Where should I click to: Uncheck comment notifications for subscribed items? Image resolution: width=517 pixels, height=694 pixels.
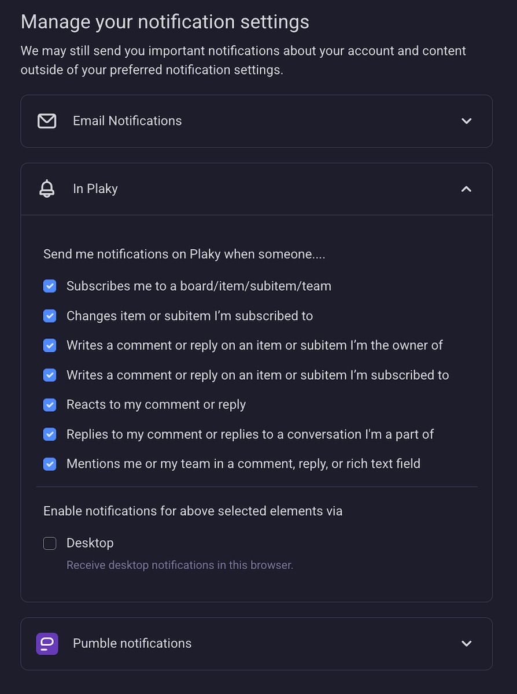pyautogui.click(x=50, y=375)
